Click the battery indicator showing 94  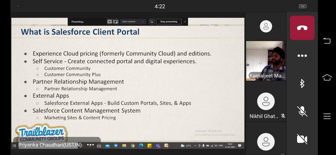pos(302,6)
